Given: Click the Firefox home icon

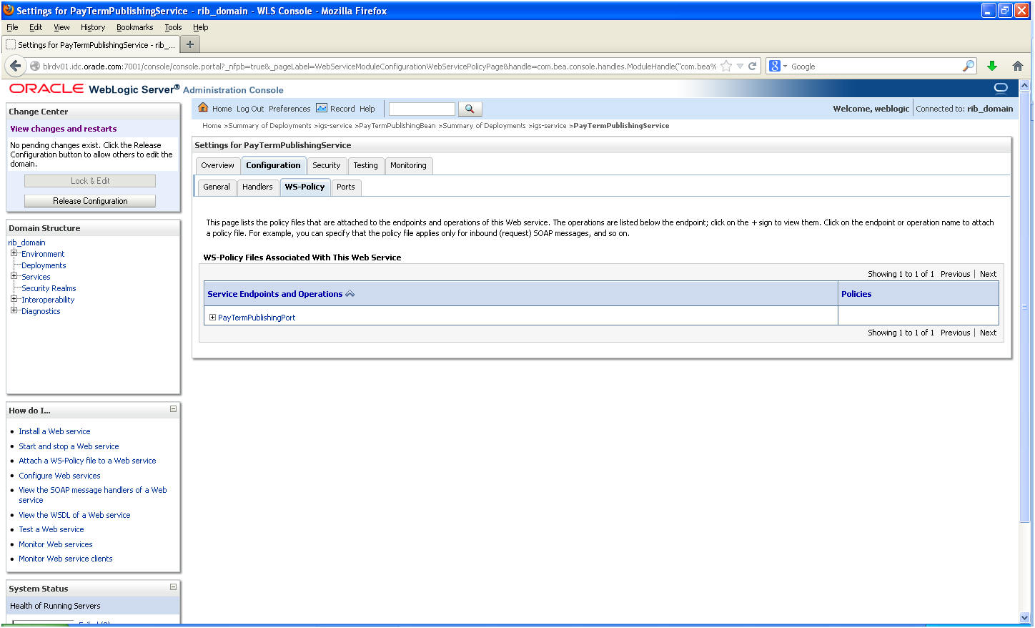Looking at the screenshot, I should (1018, 66).
